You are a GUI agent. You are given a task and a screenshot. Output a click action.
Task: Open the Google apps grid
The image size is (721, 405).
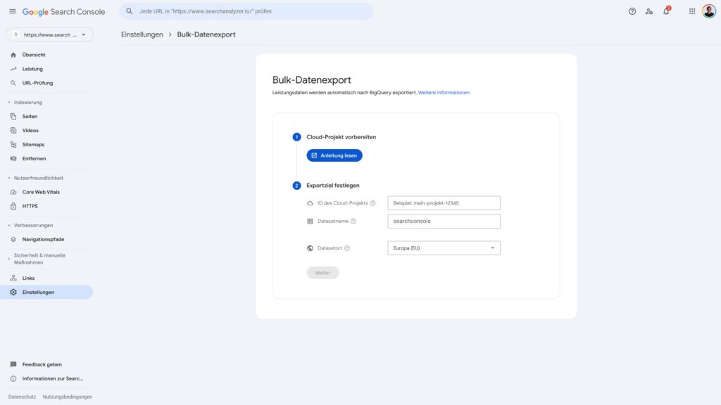691,11
